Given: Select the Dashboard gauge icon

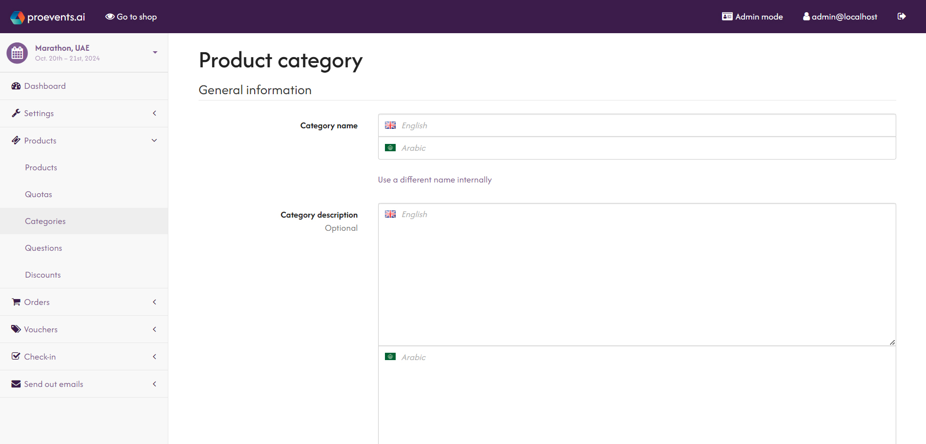Looking at the screenshot, I should [16, 86].
